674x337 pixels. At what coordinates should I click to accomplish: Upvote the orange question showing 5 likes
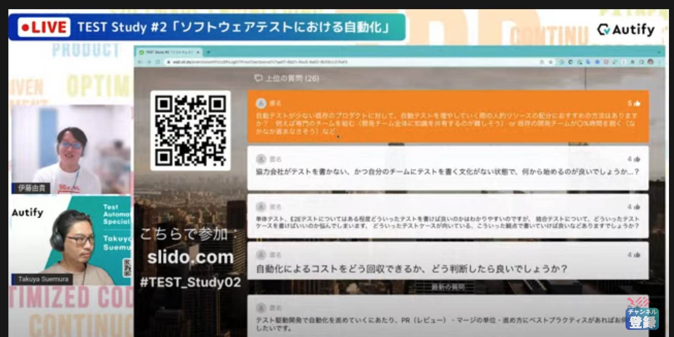point(634,103)
